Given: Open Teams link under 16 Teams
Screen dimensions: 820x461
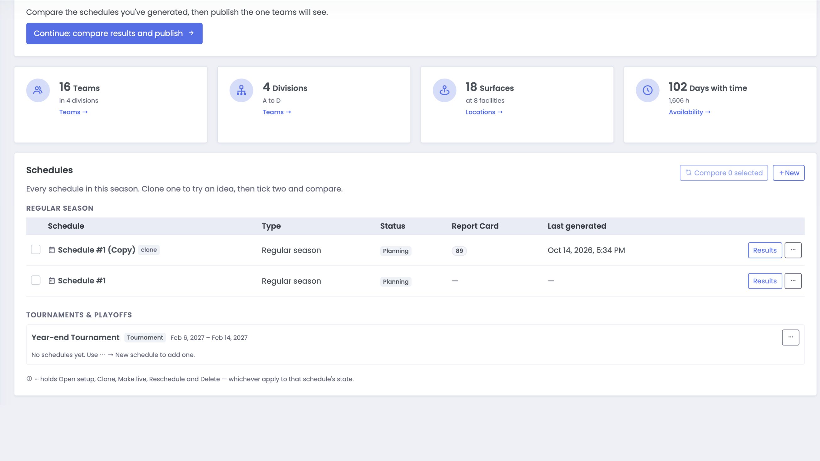Looking at the screenshot, I should coord(73,112).
